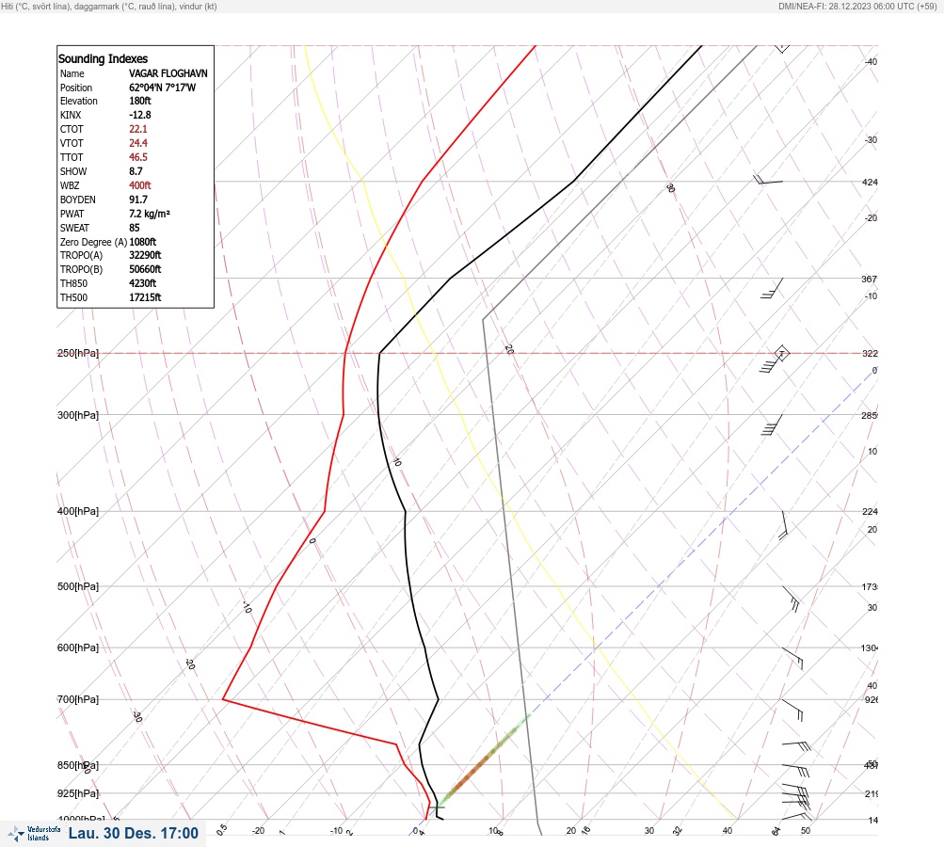
Task: Click the '500[hPa]' pressure label
Action: [x=78, y=586]
